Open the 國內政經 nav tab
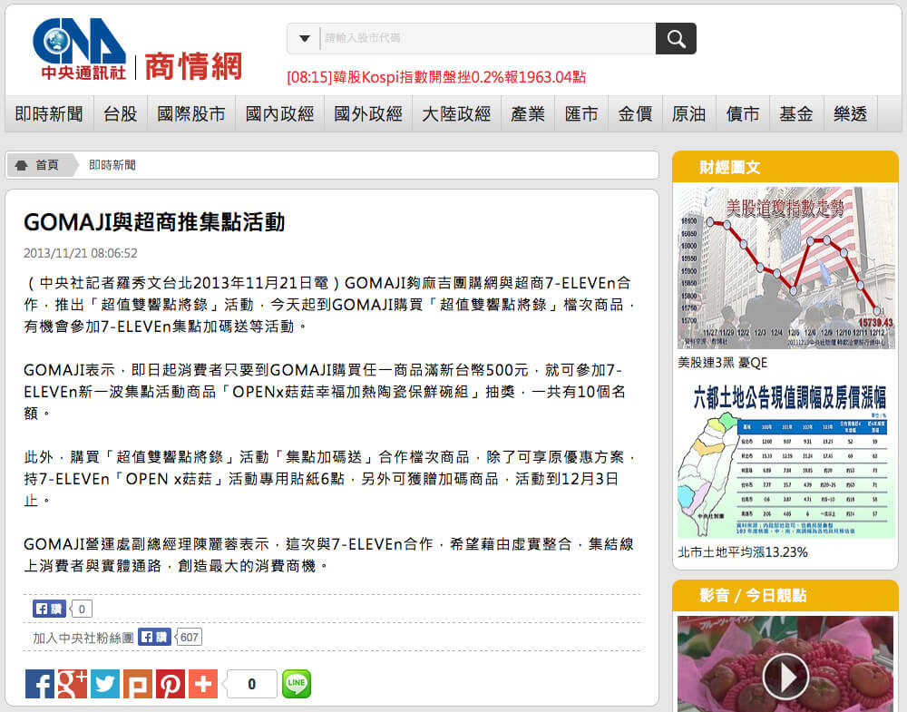The height and width of the screenshot is (712, 907). click(280, 114)
